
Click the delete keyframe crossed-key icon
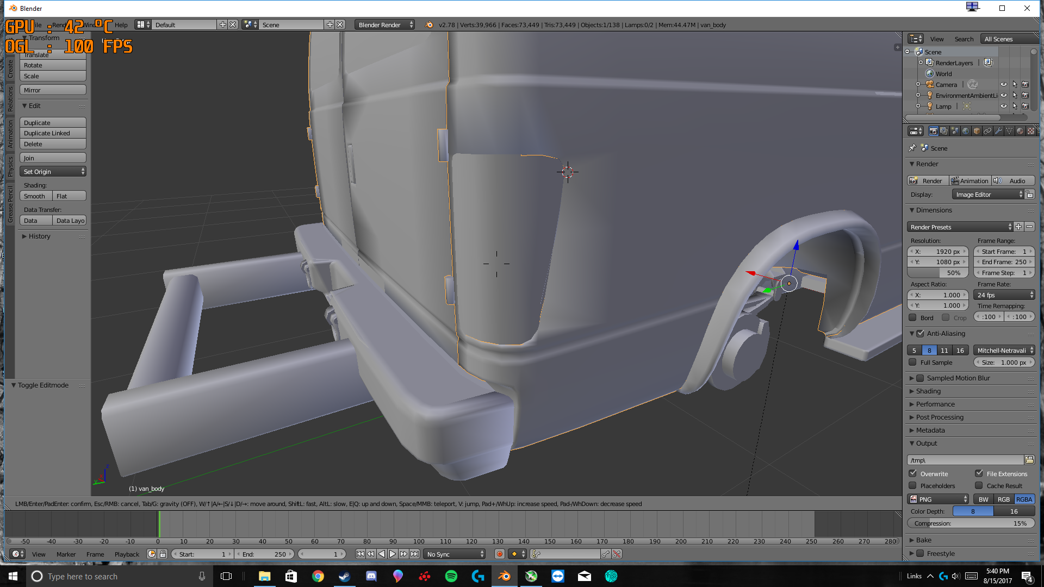pos(617,554)
